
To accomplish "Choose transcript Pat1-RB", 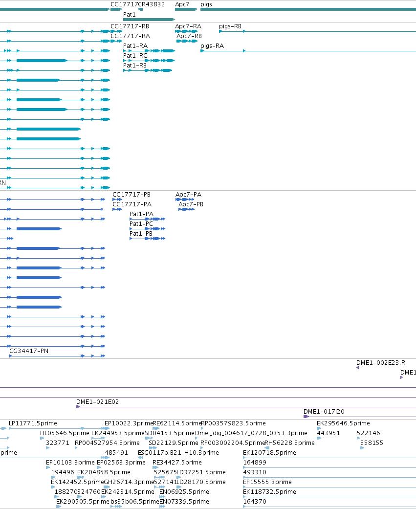I will [135, 65].
